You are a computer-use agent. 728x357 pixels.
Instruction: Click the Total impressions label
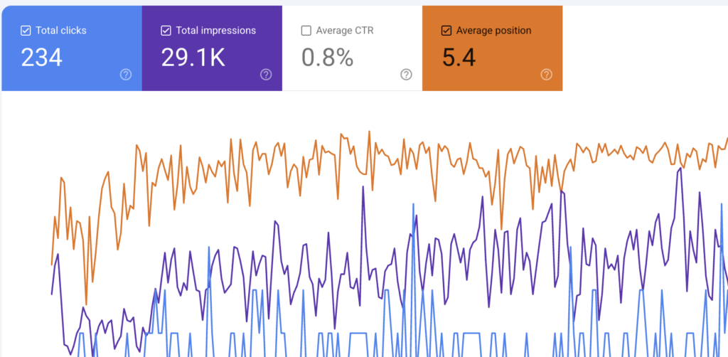click(x=216, y=31)
